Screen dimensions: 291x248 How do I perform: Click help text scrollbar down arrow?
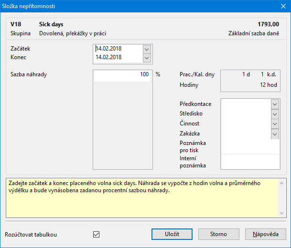point(282,213)
